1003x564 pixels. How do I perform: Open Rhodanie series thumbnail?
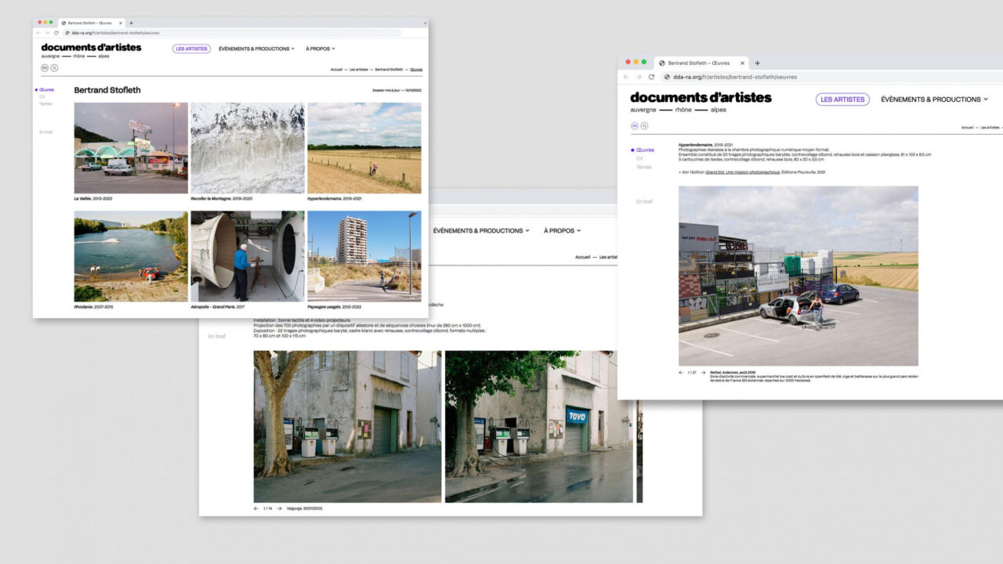[x=131, y=256]
